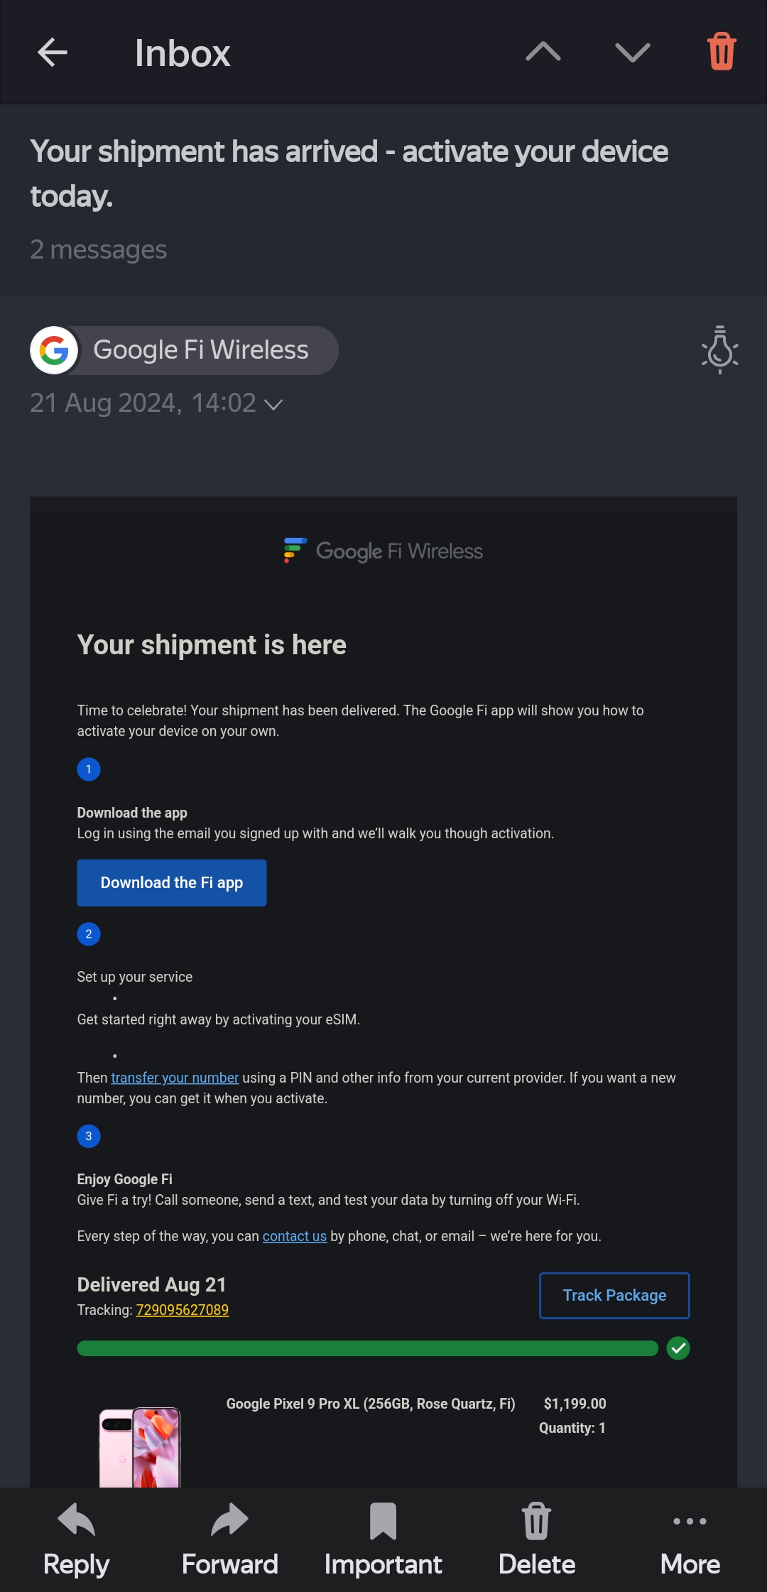Screen dimensions: 767x1592
Task: Mark the email as Important
Action: pyautogui.click(x=383, y=1539)
